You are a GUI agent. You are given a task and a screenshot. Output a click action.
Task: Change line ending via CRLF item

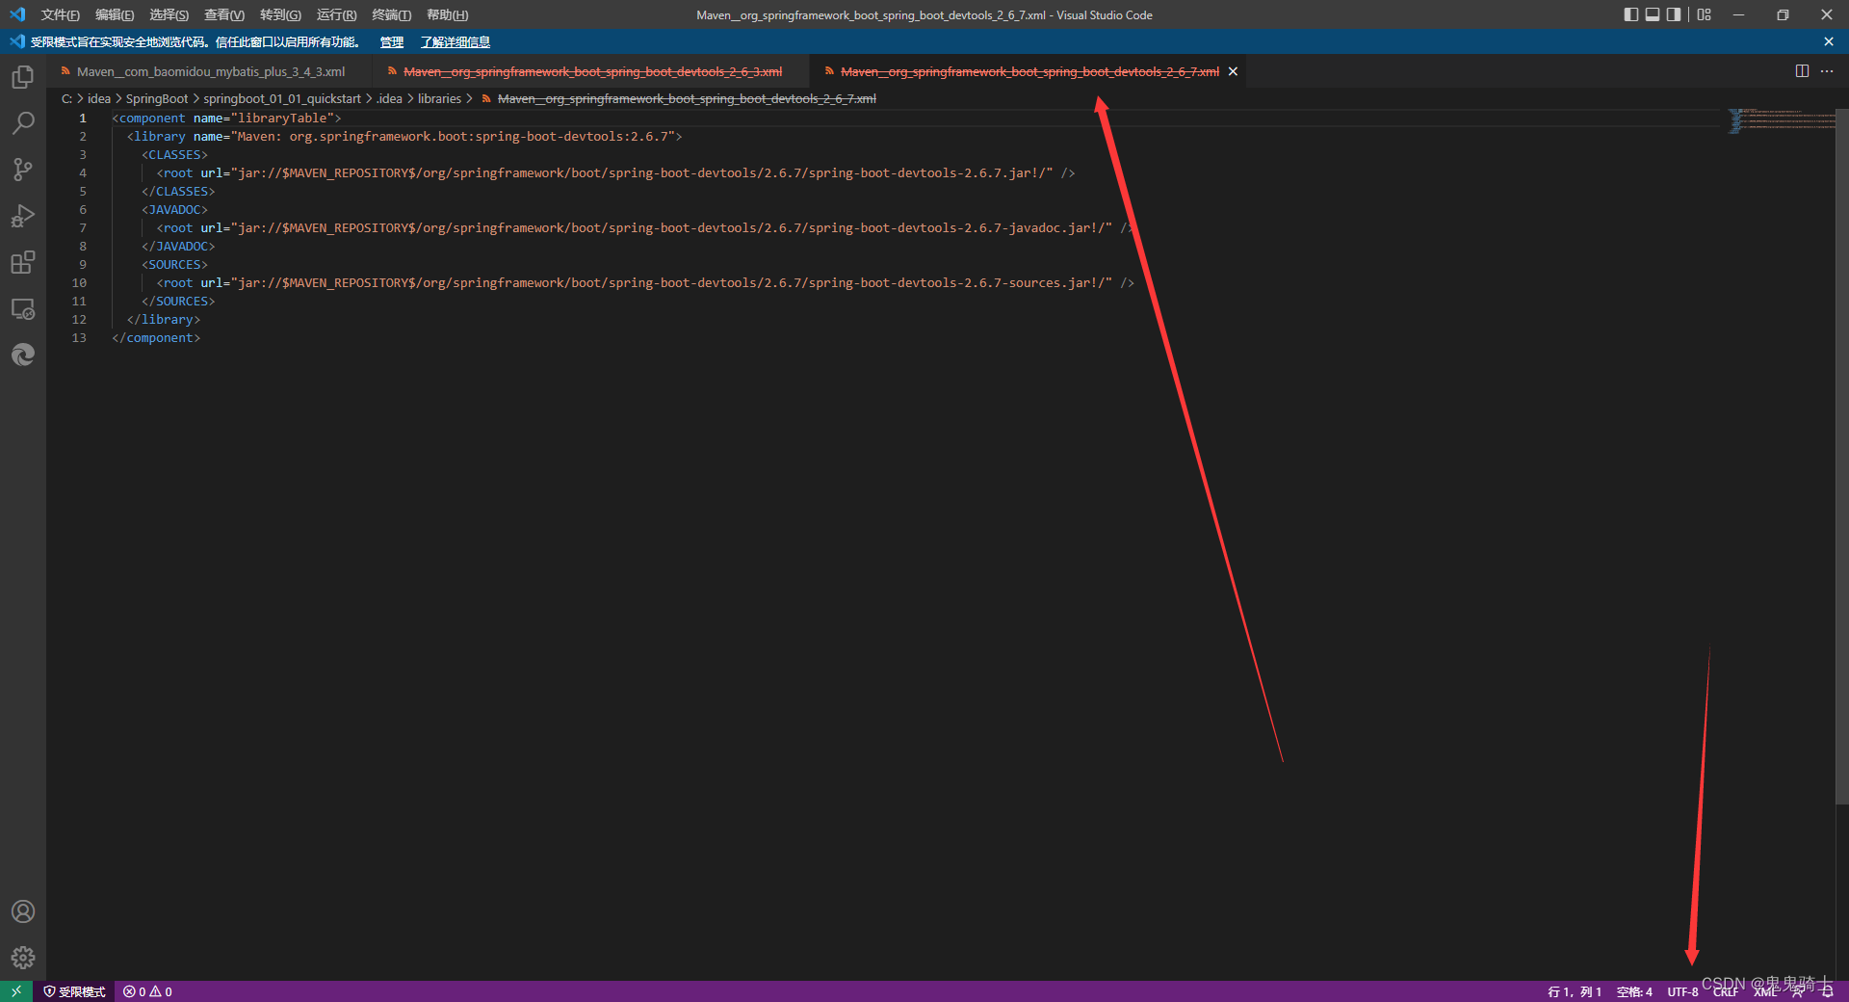pos(1726,991)
